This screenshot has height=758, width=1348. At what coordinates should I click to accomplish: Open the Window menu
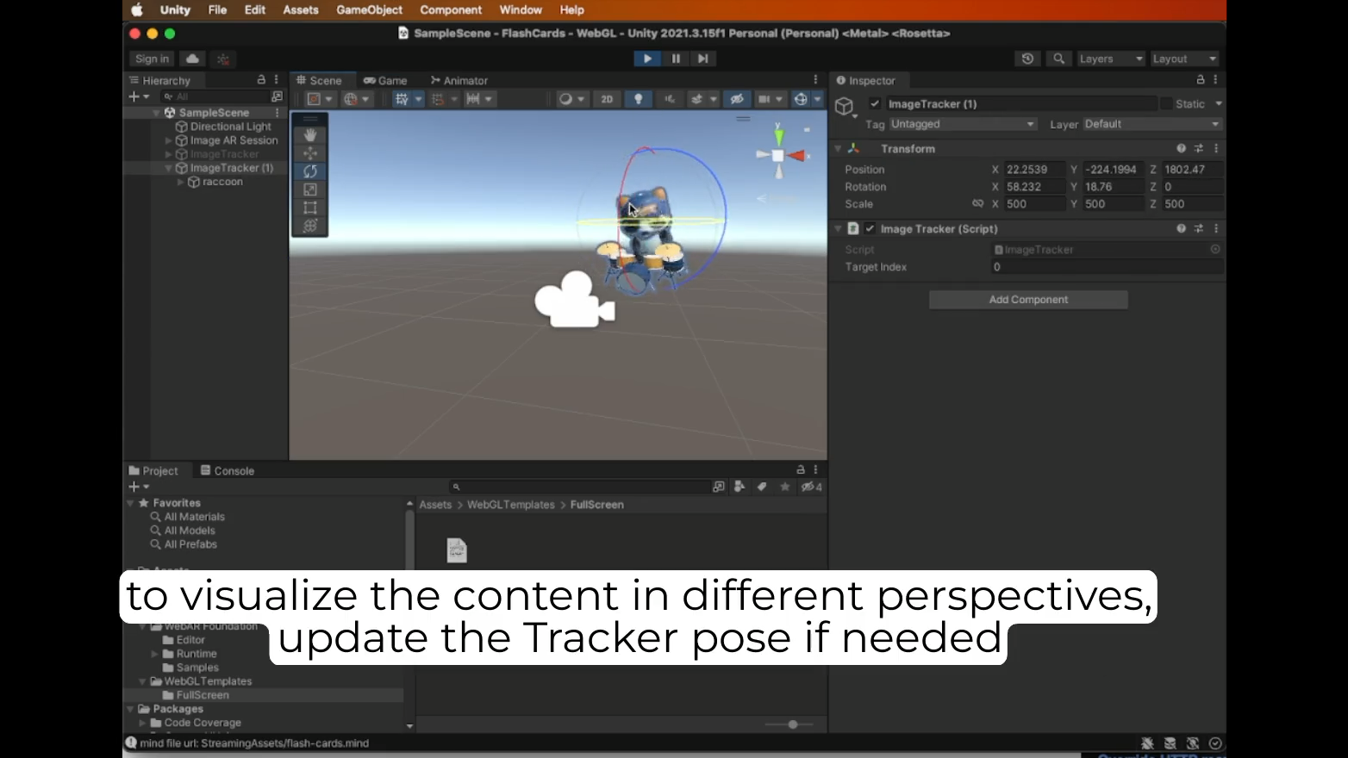521,9
